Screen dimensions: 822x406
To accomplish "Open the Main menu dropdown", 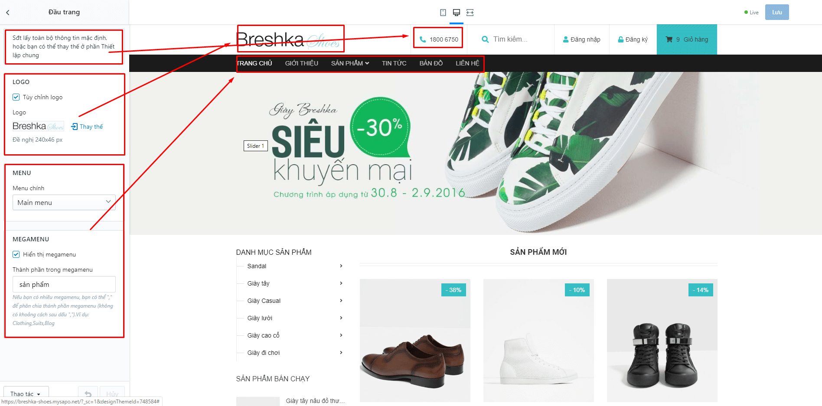I will pos(64,202).
